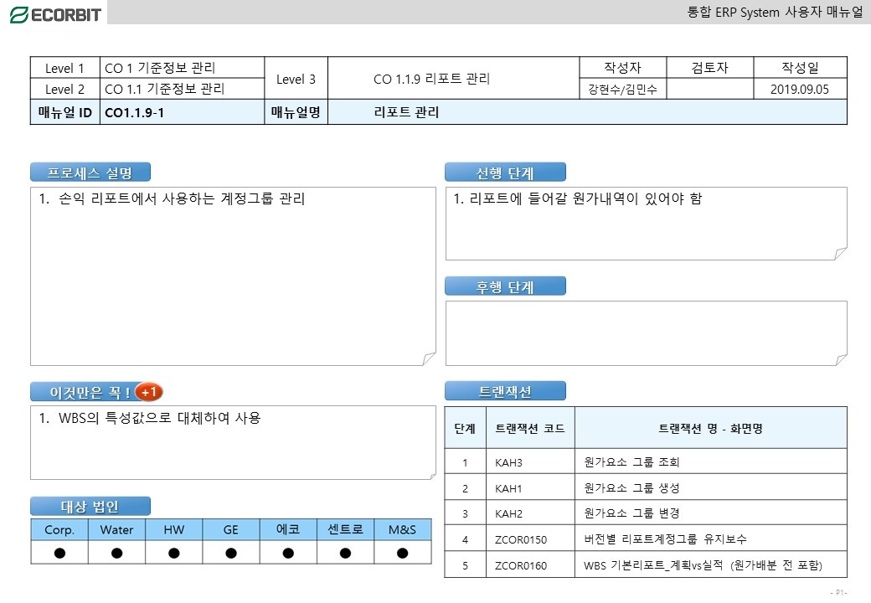Click the folded corner of process box

(x=429, y=358)
